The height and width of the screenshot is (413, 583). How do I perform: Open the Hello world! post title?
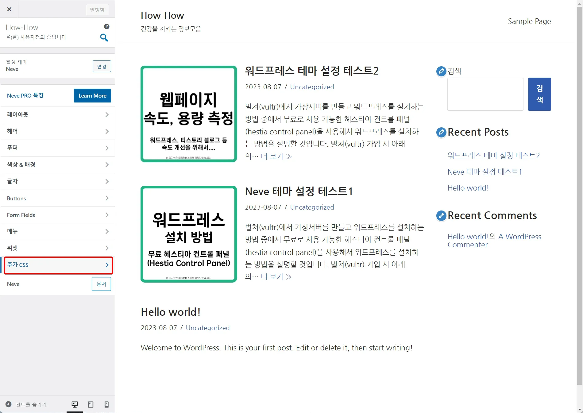tap(171, 312)
